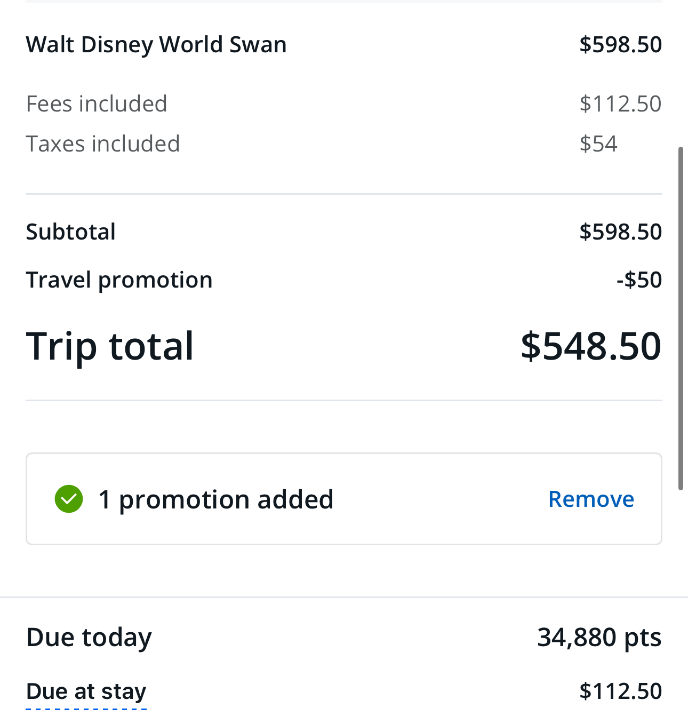The width and height of the screenshot is (688, 724).
Task: Click the $598.50 price beside the hotel name
Action: pyautogui.click(x=620, y=44)
